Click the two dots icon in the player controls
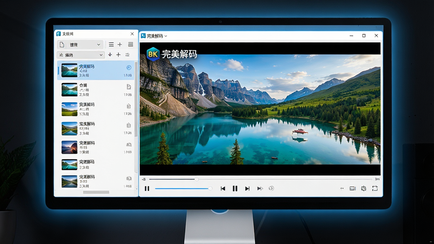 click(x=342, y=189)
